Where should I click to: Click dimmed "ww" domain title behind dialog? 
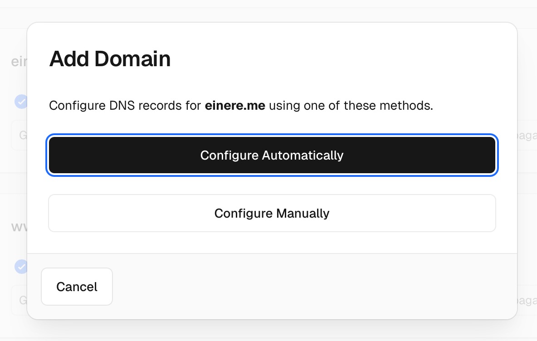point(19,227)
